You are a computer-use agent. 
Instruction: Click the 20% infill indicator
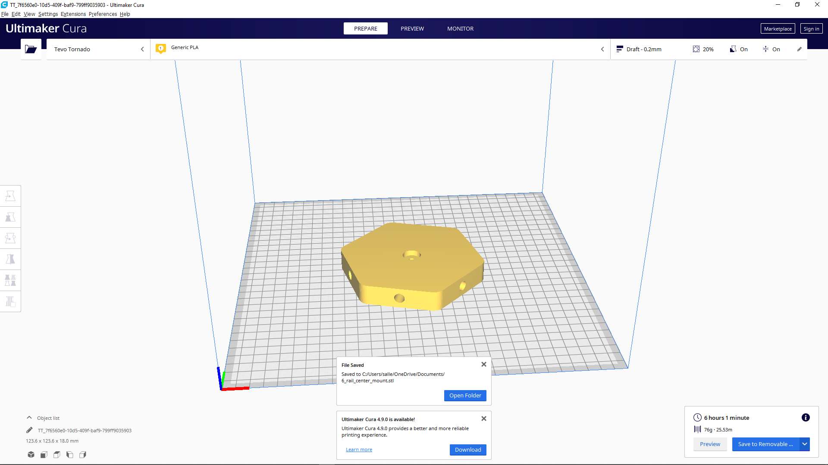pyautogui.click(x=703, y=49)
